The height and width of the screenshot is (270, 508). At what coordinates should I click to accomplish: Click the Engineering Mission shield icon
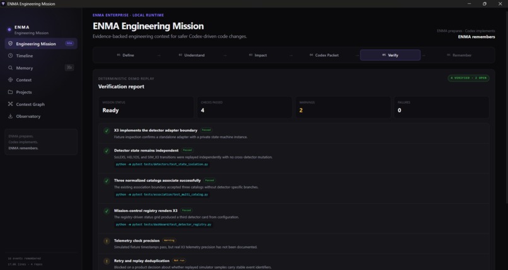[x=10, y=44]
